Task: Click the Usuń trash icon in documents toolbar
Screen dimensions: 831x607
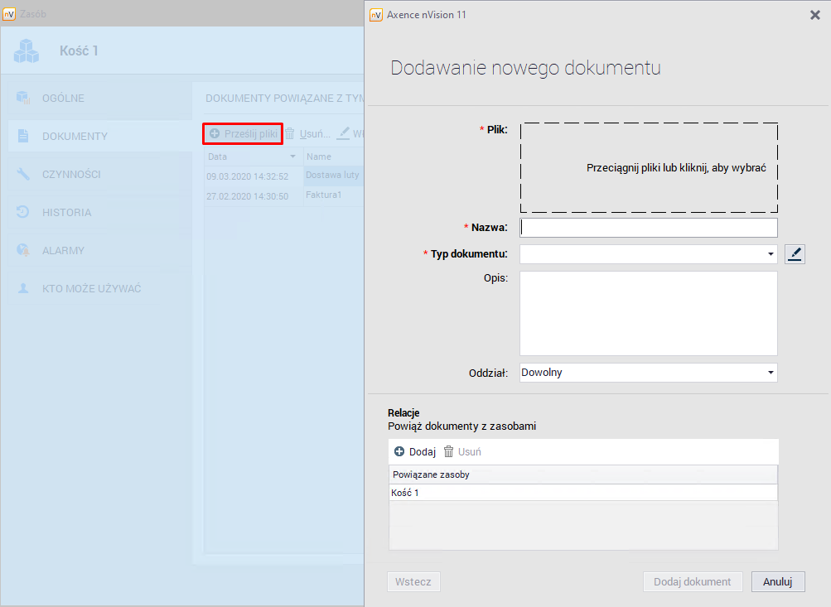Action: pyautogui.click(x=290, y=133)
